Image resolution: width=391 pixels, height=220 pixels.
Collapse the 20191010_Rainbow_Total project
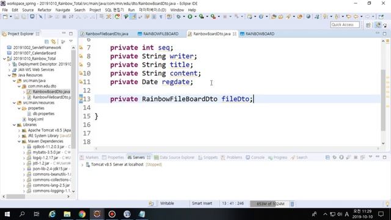tap(4, 59)
